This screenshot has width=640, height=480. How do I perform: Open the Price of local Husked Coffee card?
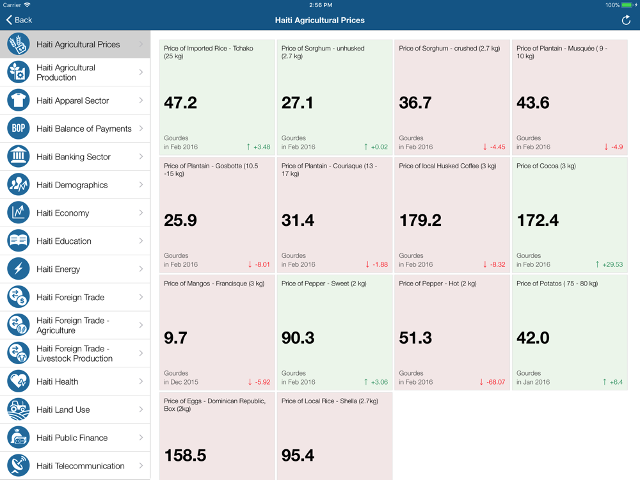452,215
